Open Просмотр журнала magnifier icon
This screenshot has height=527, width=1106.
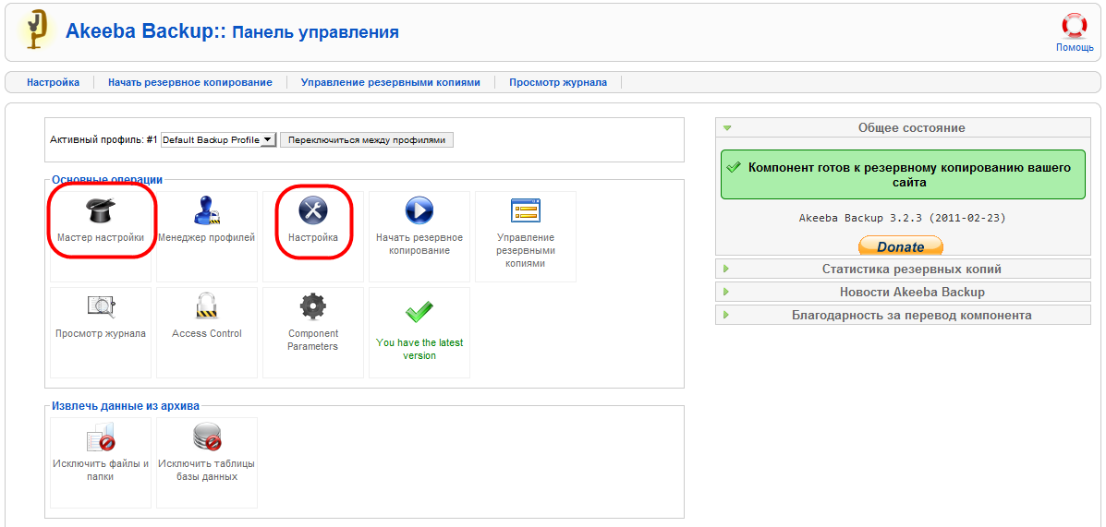[x=101, y=306]
